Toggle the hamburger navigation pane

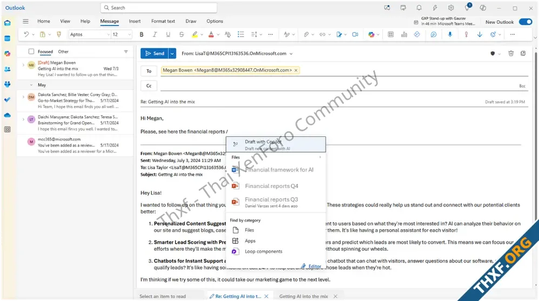[25, 21]
